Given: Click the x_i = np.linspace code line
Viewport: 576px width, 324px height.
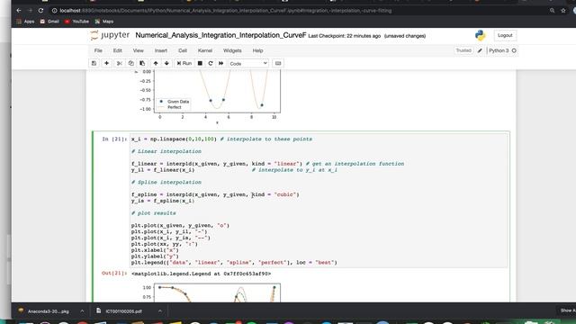Looking at the screenshot, I should pos(221,139).
